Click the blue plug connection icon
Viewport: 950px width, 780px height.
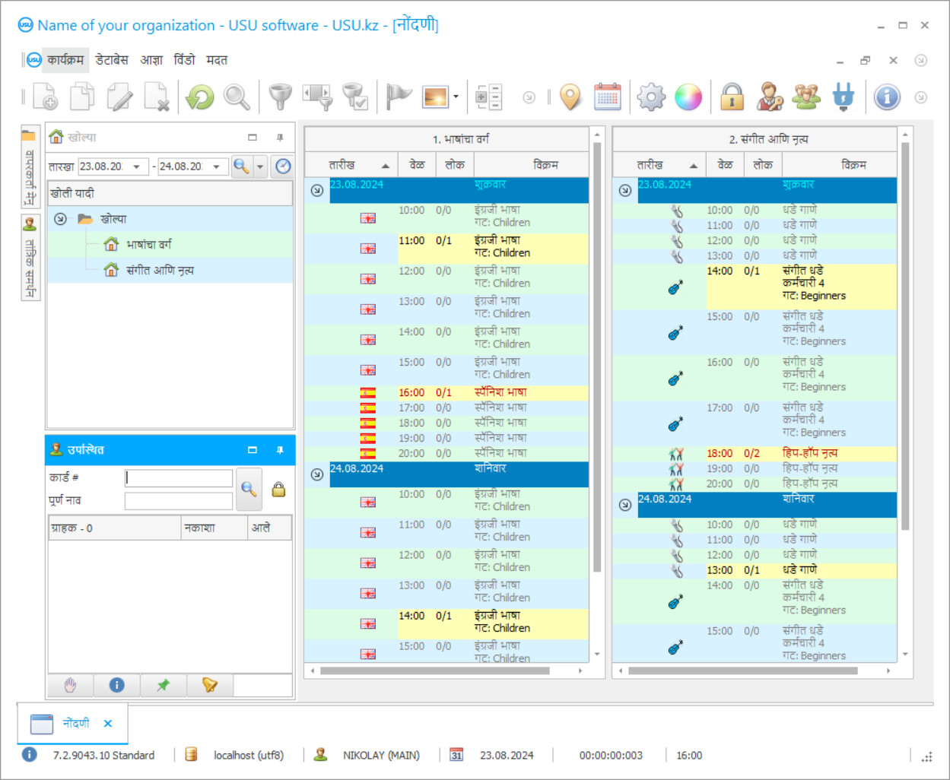click(x=844, y=97)
